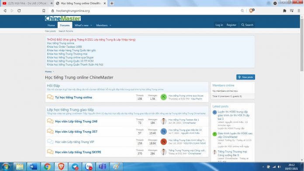Click forum icon beside Lớp tiếng Trung 357
Viewport: 304px width, 171px height.
pyautogui.click(x=50, y=131)
